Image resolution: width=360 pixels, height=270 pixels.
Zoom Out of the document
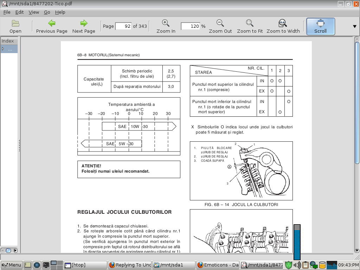click(220, 26)
